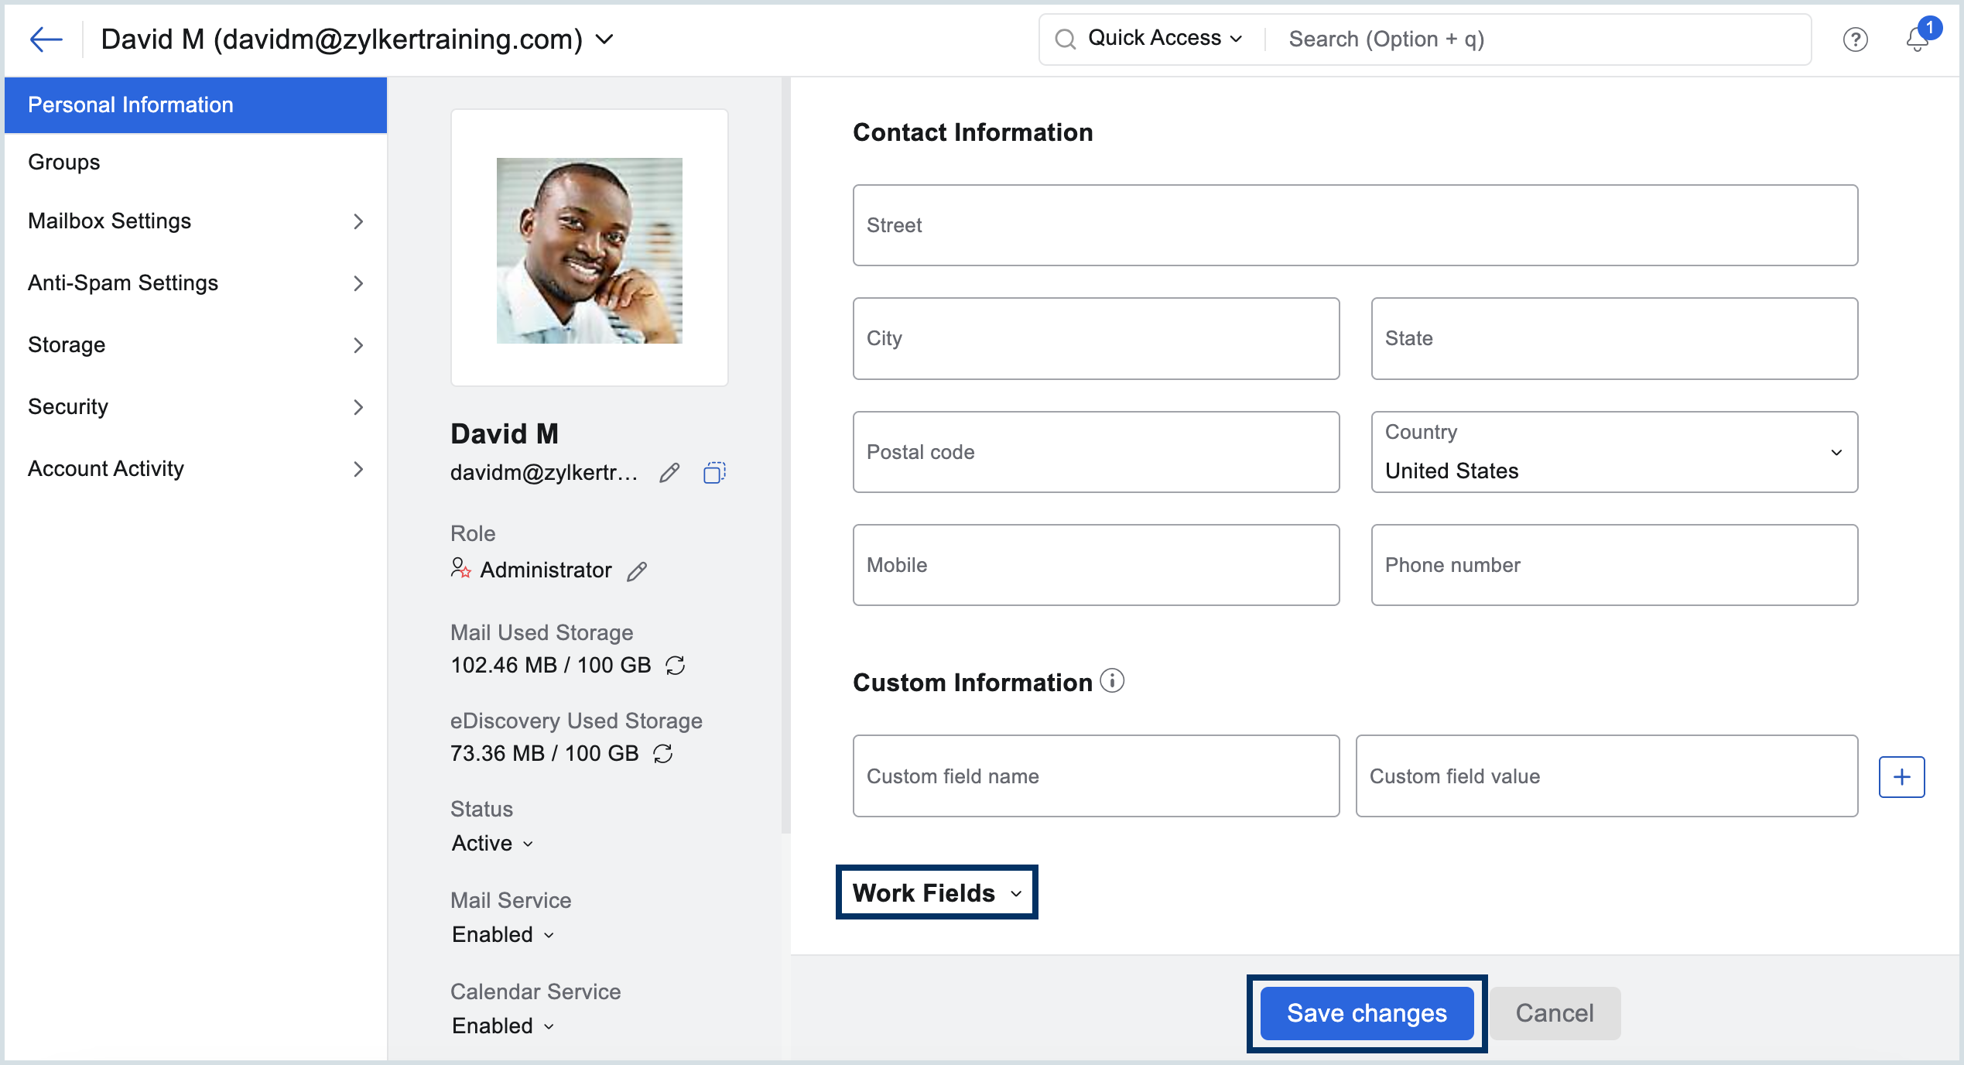The width and height of the screenshot is (1964, 1065).
Task: Add custom field with plus button
Action: (x=1901, y=776)
